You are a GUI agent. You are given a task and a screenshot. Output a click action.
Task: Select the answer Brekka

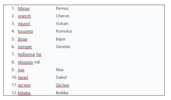tap(62, 93)
